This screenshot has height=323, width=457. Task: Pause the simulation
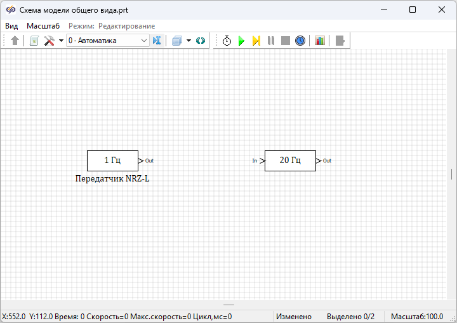click(x=271, y=41)
